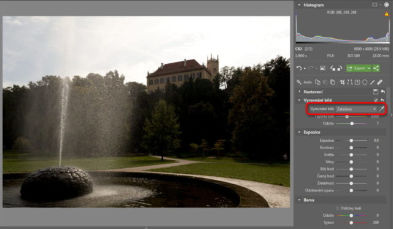The width and height of the screenshot is (393, 229).
Task: Click the fountain photo preview
Action: (x=146, y=112)
